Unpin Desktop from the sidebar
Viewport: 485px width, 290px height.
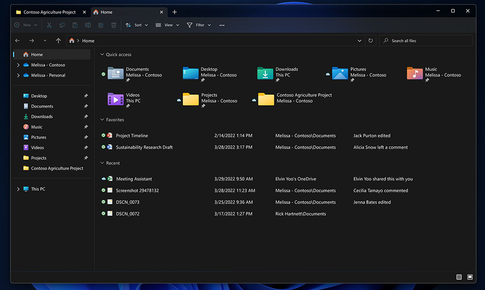pyautogui.click(x=86, y=96)
